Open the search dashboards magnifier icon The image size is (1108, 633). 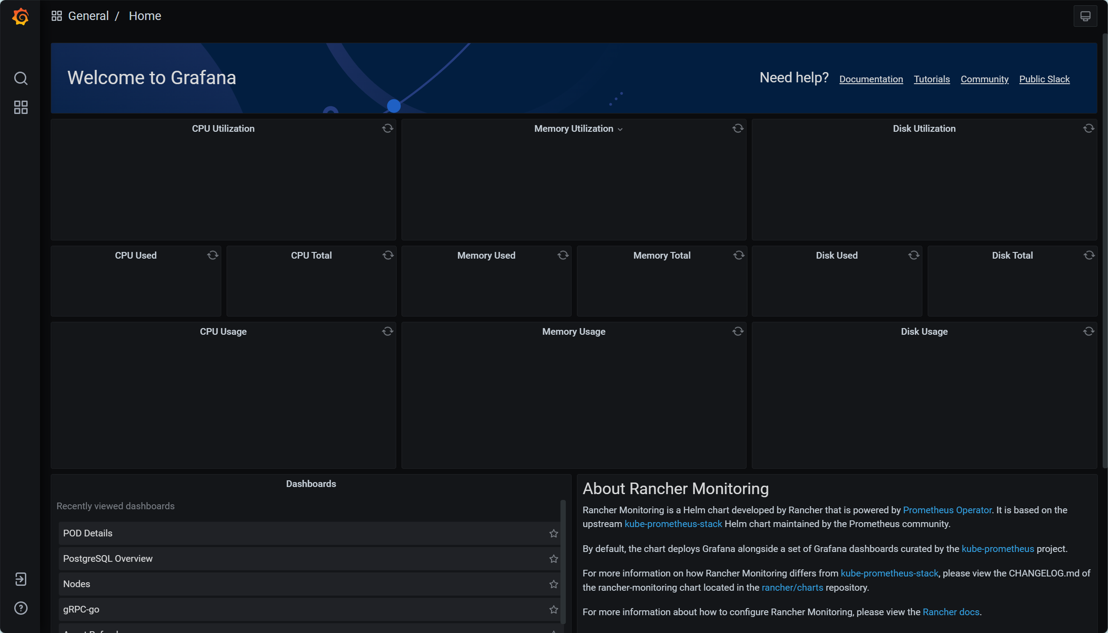[20, 78]
